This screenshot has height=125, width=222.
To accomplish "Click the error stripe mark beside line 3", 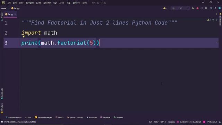I will pos(217,42).
